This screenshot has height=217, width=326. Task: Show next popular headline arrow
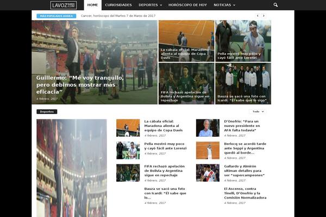[x=264, y=16]
